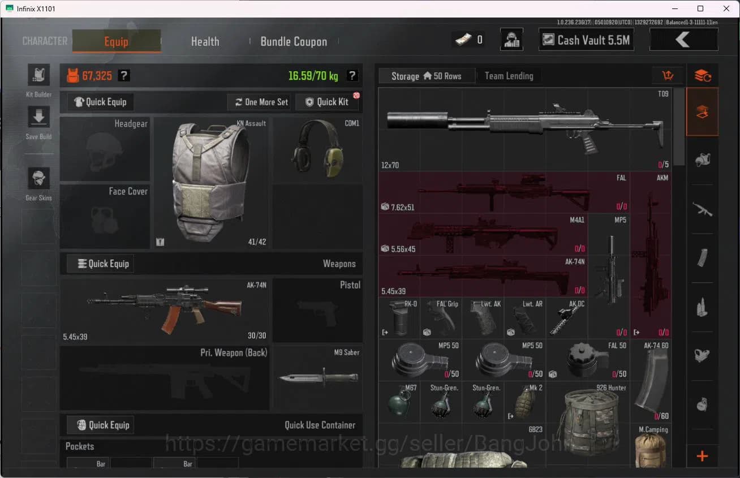The width and height of the screenshot is (740, 478).
Task: Click the Save Build download icon
Action: pyautogui.click(x=38, y=117)
